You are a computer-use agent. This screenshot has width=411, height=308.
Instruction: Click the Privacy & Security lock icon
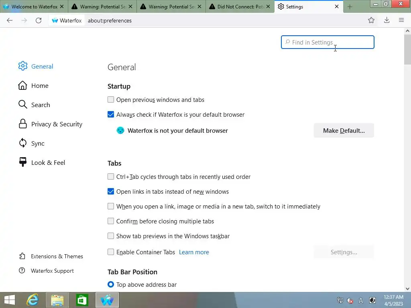[x=23, y=124]
